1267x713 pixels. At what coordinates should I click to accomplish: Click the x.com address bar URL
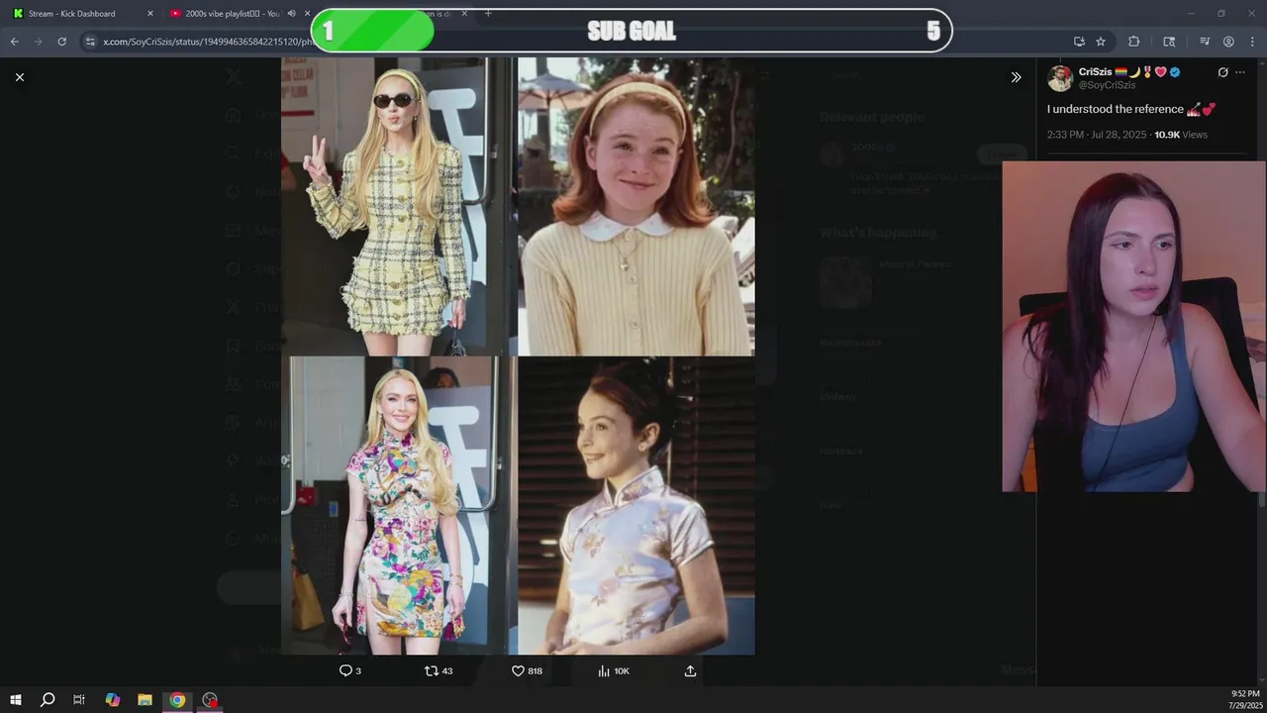click(208, 42)
